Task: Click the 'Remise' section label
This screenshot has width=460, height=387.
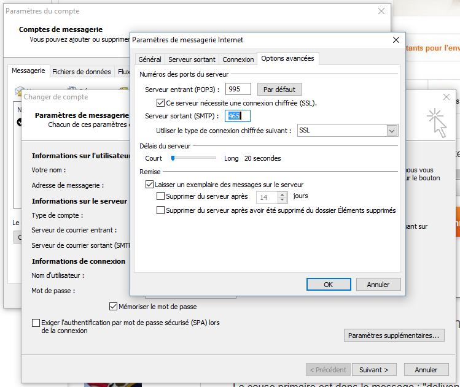Action: pos(150,172)
